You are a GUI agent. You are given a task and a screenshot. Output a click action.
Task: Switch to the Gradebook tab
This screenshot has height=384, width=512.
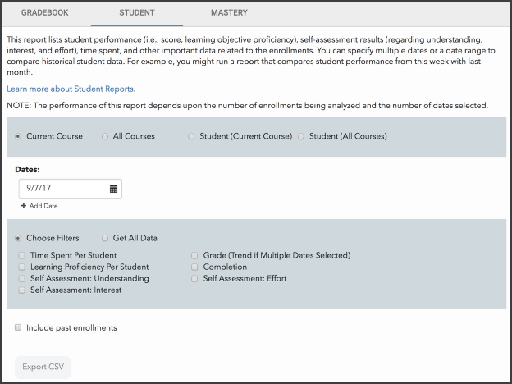coord(45,13)
